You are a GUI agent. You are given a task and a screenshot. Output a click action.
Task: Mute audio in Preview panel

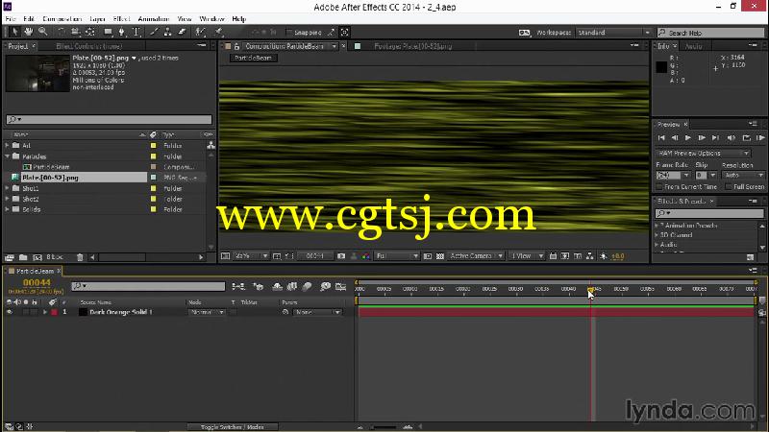point(732,138)
